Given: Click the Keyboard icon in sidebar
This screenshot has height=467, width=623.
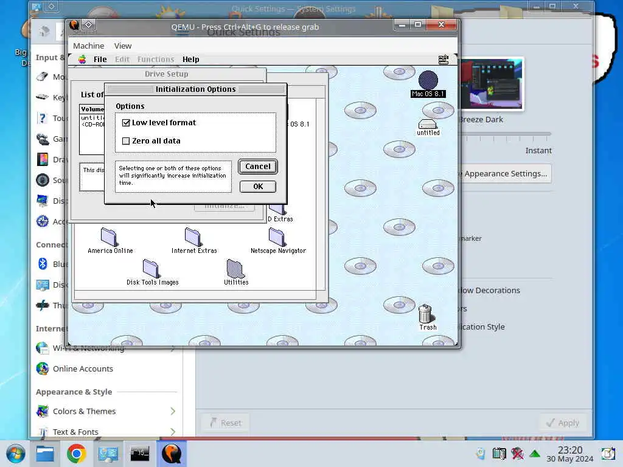Looking at the screenshot, I should (43, 97).
